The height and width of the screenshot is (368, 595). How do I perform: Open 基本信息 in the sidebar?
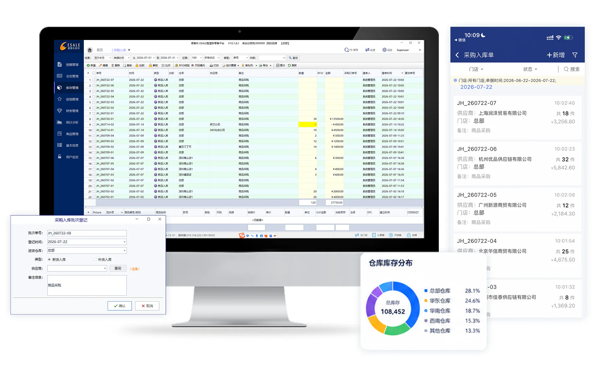click(68, 145)
